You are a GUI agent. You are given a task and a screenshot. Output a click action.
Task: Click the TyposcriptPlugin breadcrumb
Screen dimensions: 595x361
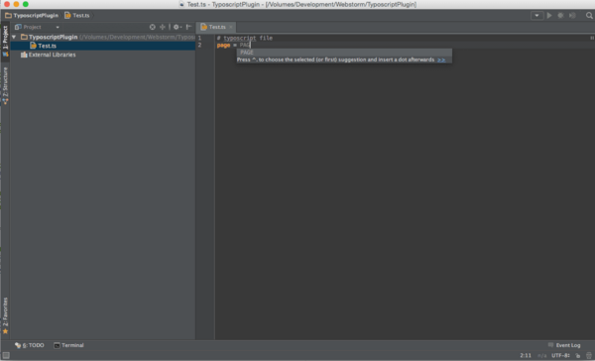pyautogui.click(x=32, y=16)
